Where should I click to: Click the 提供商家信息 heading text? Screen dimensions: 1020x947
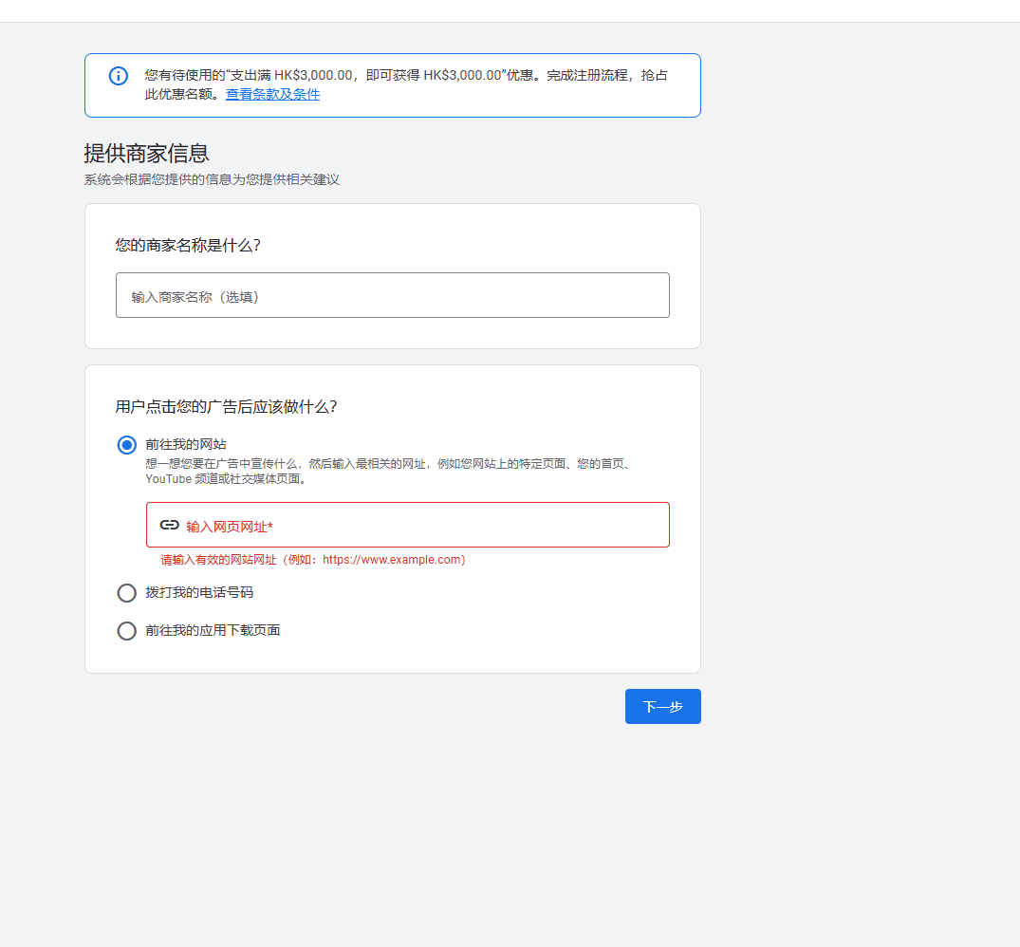click(x=146, y=154)
